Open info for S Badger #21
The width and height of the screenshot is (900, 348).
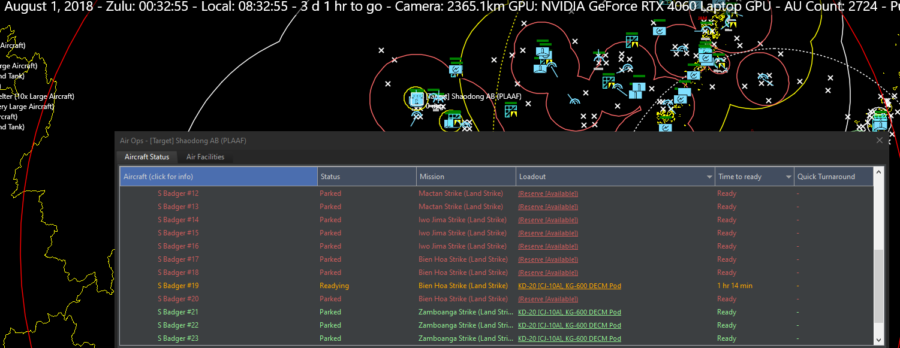[x=178, y=312]
